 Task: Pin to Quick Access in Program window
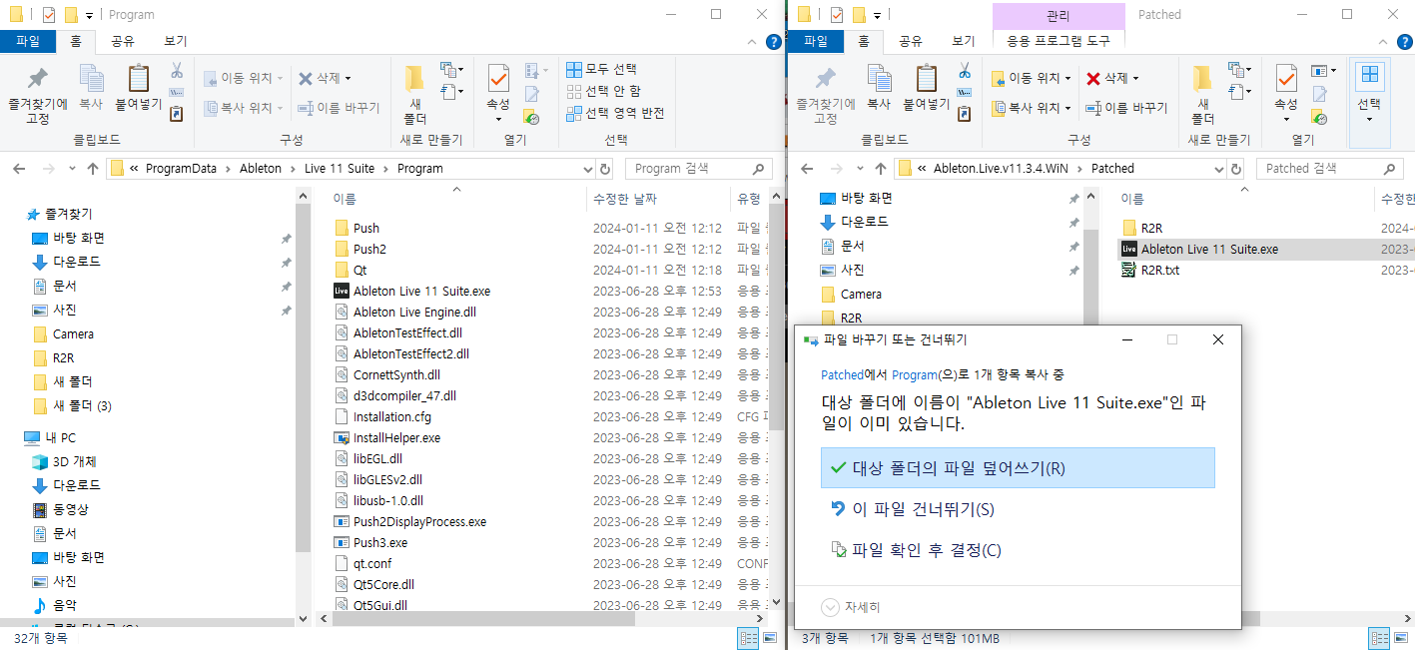(38, 96)
